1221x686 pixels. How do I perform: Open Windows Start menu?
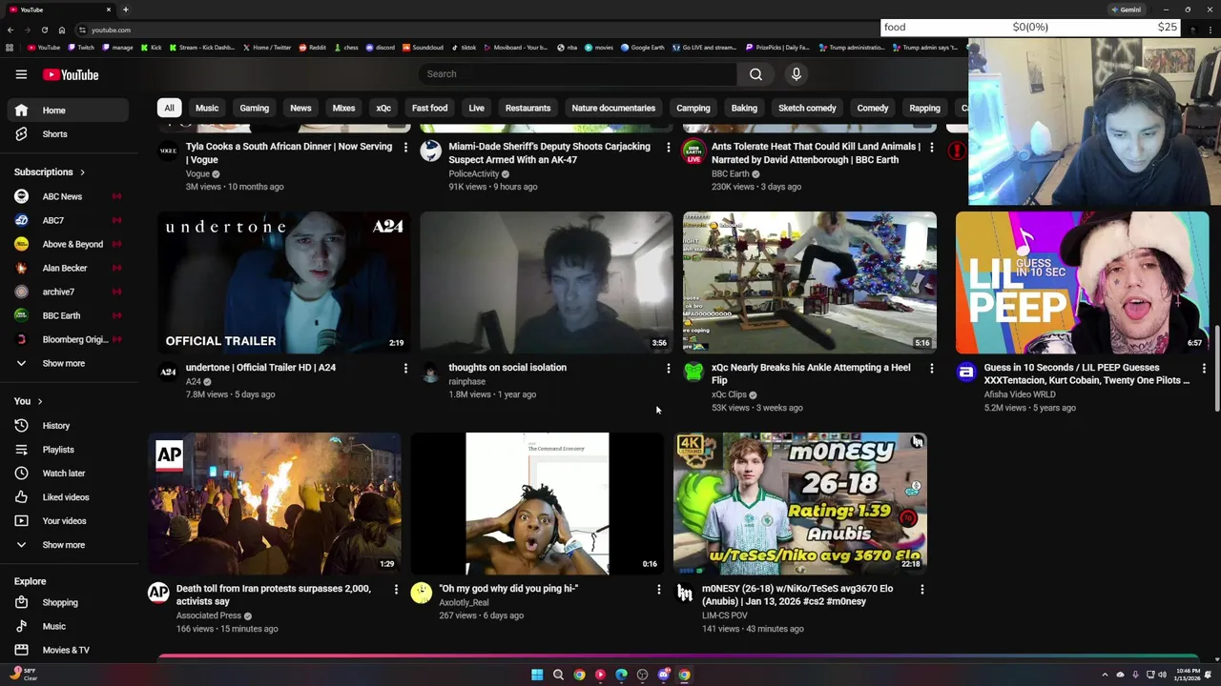tap(537, 675)
